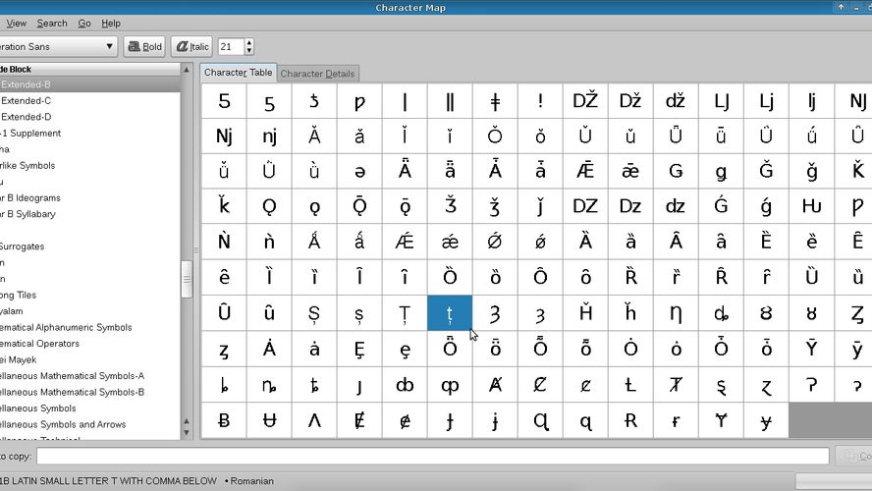The image size is (872, 491).
Task: Select the retroflex click '!' cell
Action: (x=540, y=101)
